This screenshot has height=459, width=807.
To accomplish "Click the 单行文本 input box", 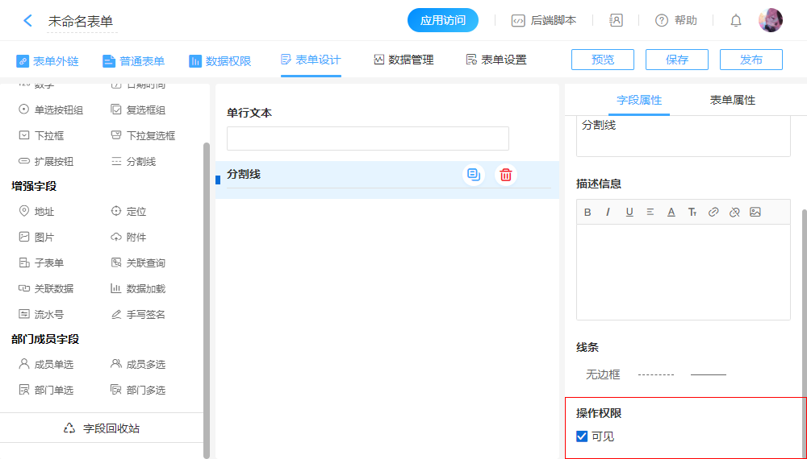I will [x=368, y=139].
